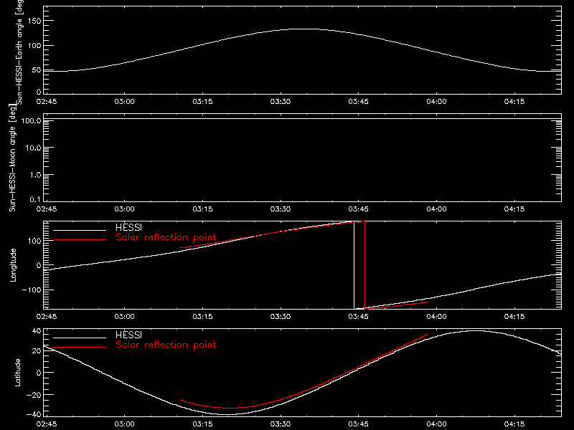The image size is (574, 430).
Task: Click red legend line sample in Longitude plot
Action: tap(80, 240)
